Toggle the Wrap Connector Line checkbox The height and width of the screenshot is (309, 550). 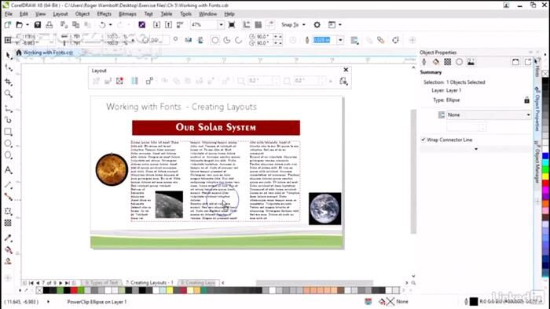click(423, 140)
